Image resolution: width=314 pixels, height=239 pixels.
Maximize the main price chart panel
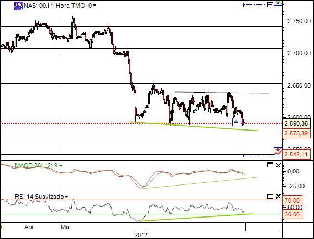[x=270, y=4]
